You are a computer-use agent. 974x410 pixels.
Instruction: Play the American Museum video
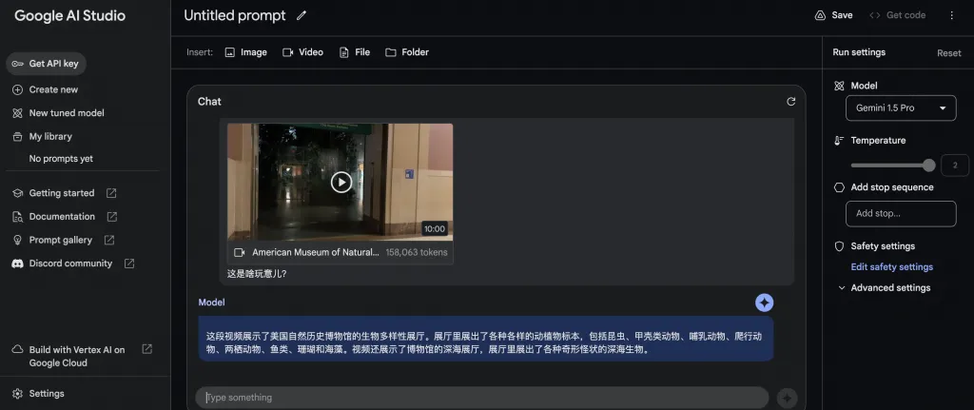[341, 182]
